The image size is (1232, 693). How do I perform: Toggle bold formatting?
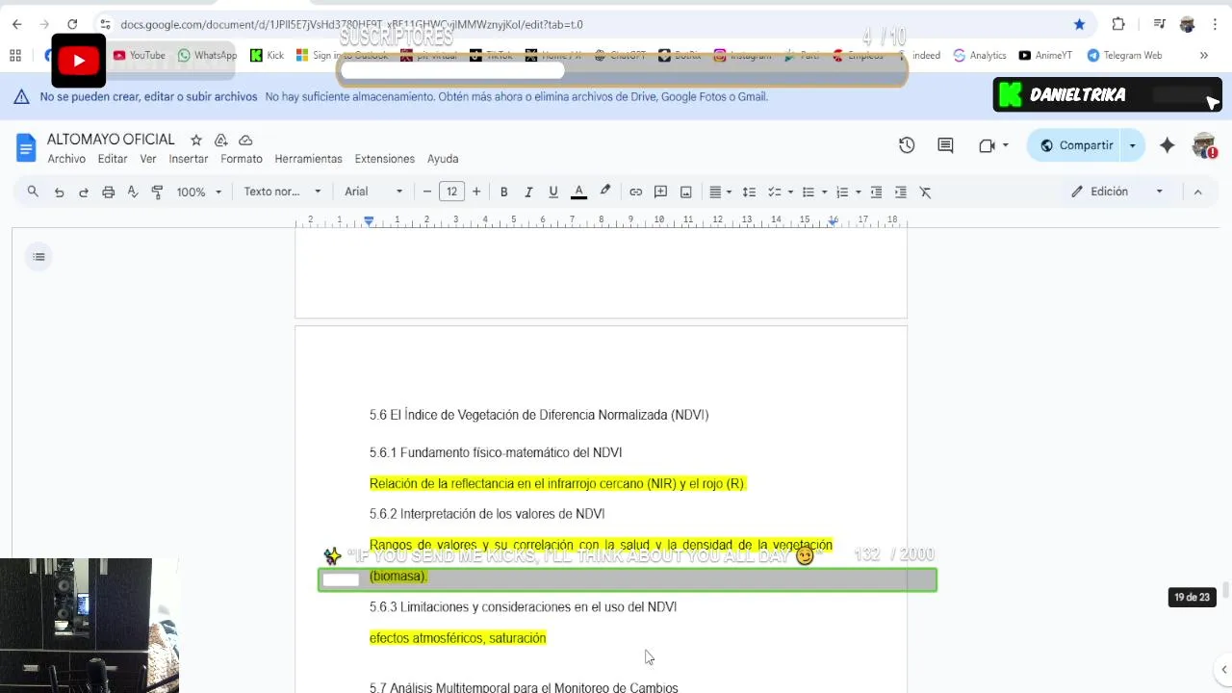503,192
